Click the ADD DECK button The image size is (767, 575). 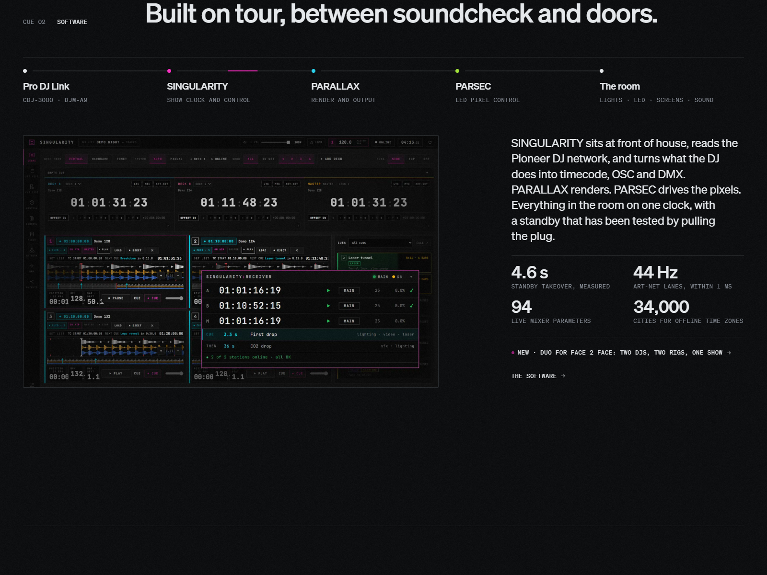tap(332, 159)
